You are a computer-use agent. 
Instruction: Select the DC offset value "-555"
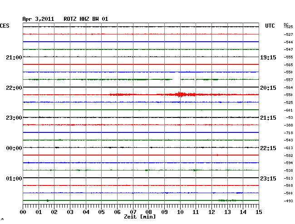point(288,57)
